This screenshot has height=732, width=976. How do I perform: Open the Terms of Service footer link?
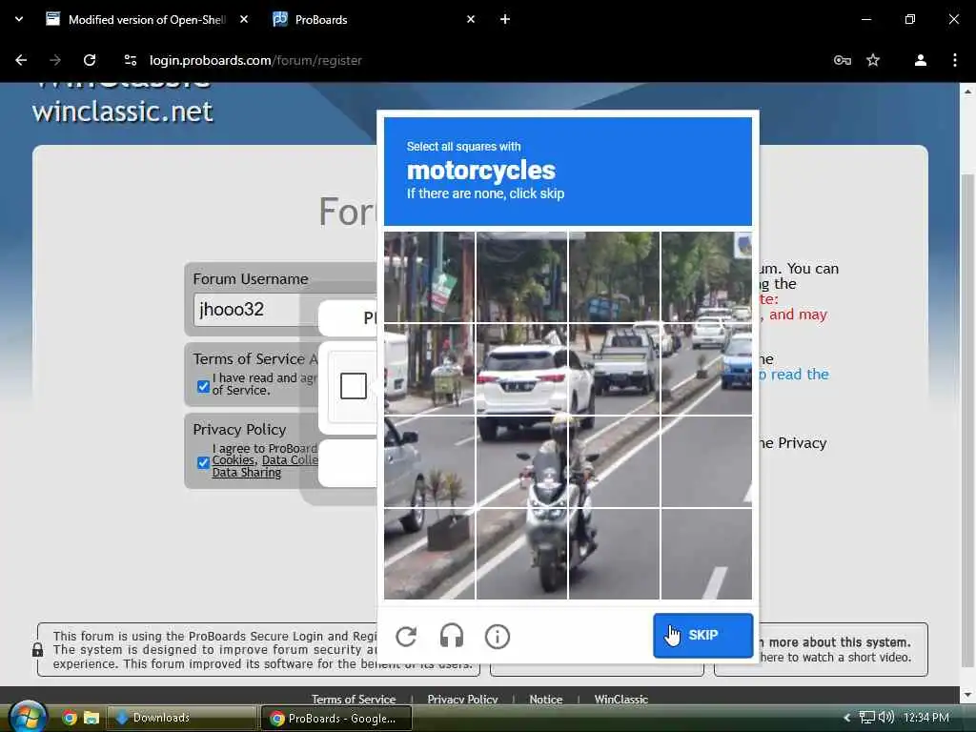(353, 699)
